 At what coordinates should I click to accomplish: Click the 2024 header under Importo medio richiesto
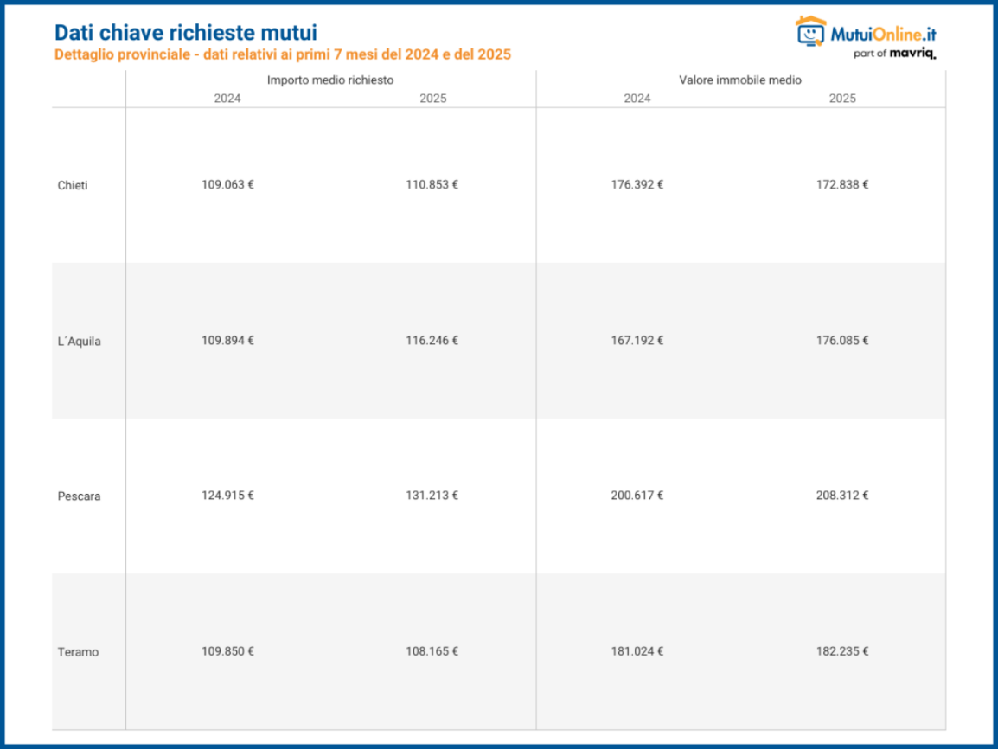coord(227,99)
